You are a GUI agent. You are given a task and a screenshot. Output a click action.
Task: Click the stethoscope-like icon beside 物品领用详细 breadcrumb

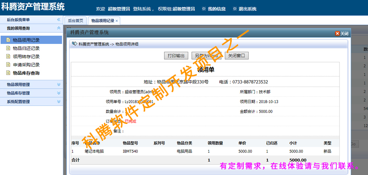(x=75, y=44)
